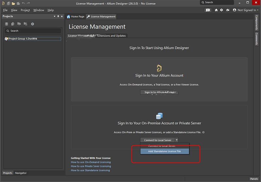261x182 pixels.
Task: Click the License Management tab key icon
Action: pyautogui.click(x=88, y=16)
